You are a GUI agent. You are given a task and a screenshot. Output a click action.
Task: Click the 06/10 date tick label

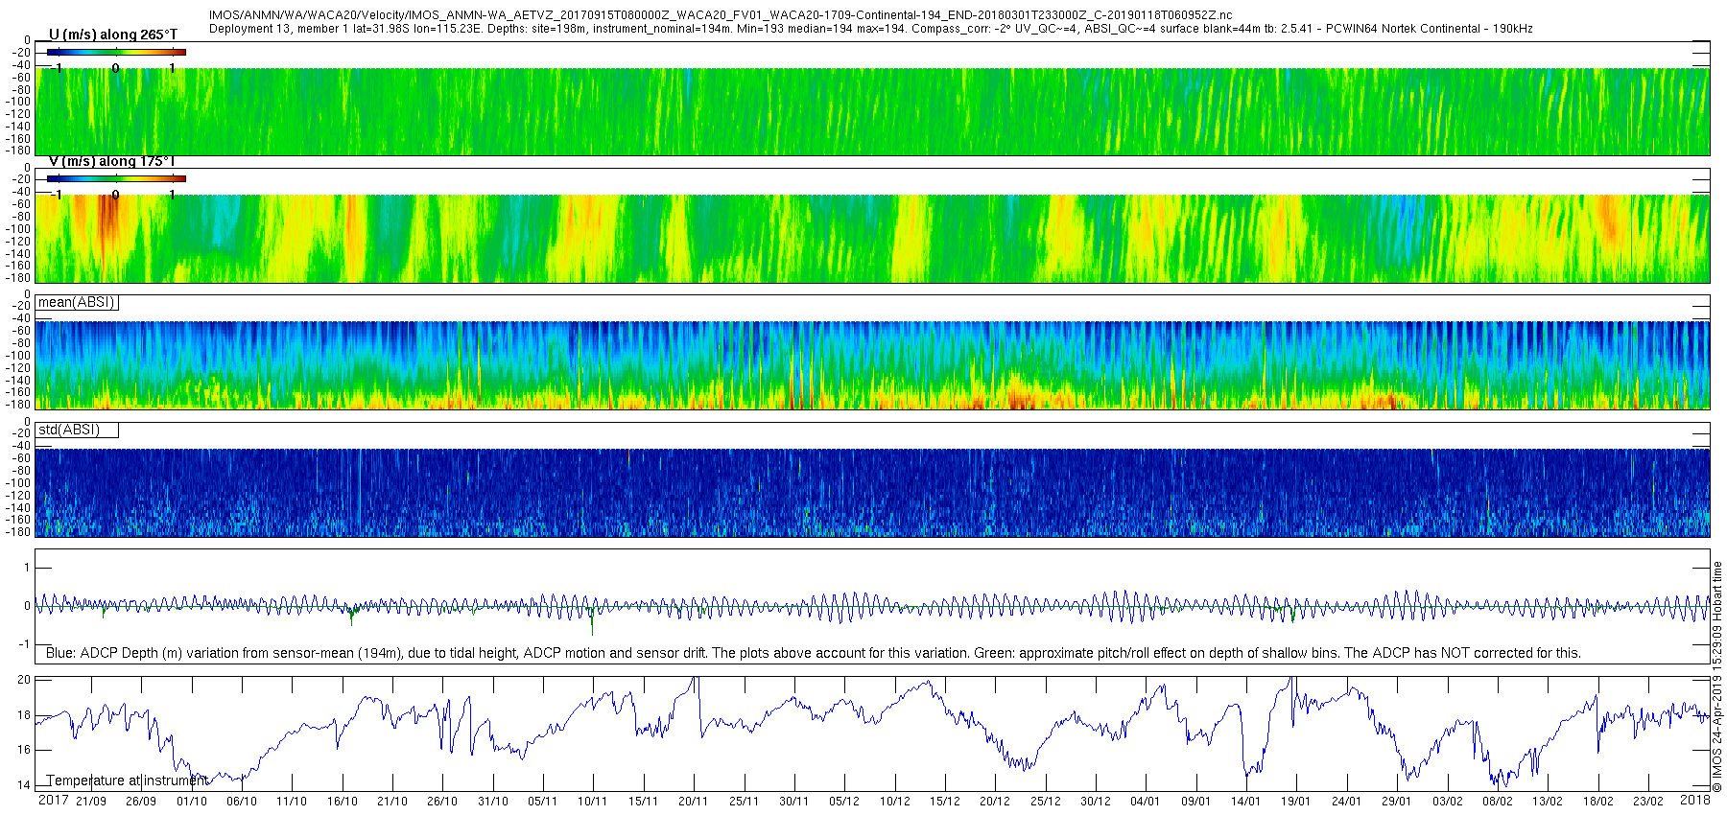(242, 802)
